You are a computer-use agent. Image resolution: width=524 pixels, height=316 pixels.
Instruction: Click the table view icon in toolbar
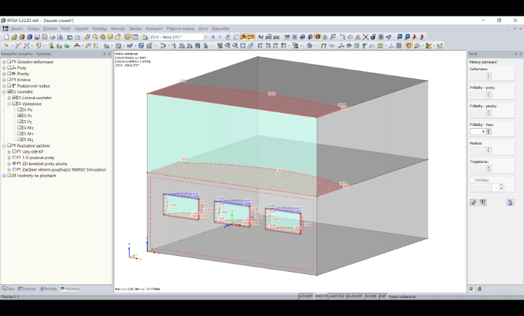coord(135,37)
